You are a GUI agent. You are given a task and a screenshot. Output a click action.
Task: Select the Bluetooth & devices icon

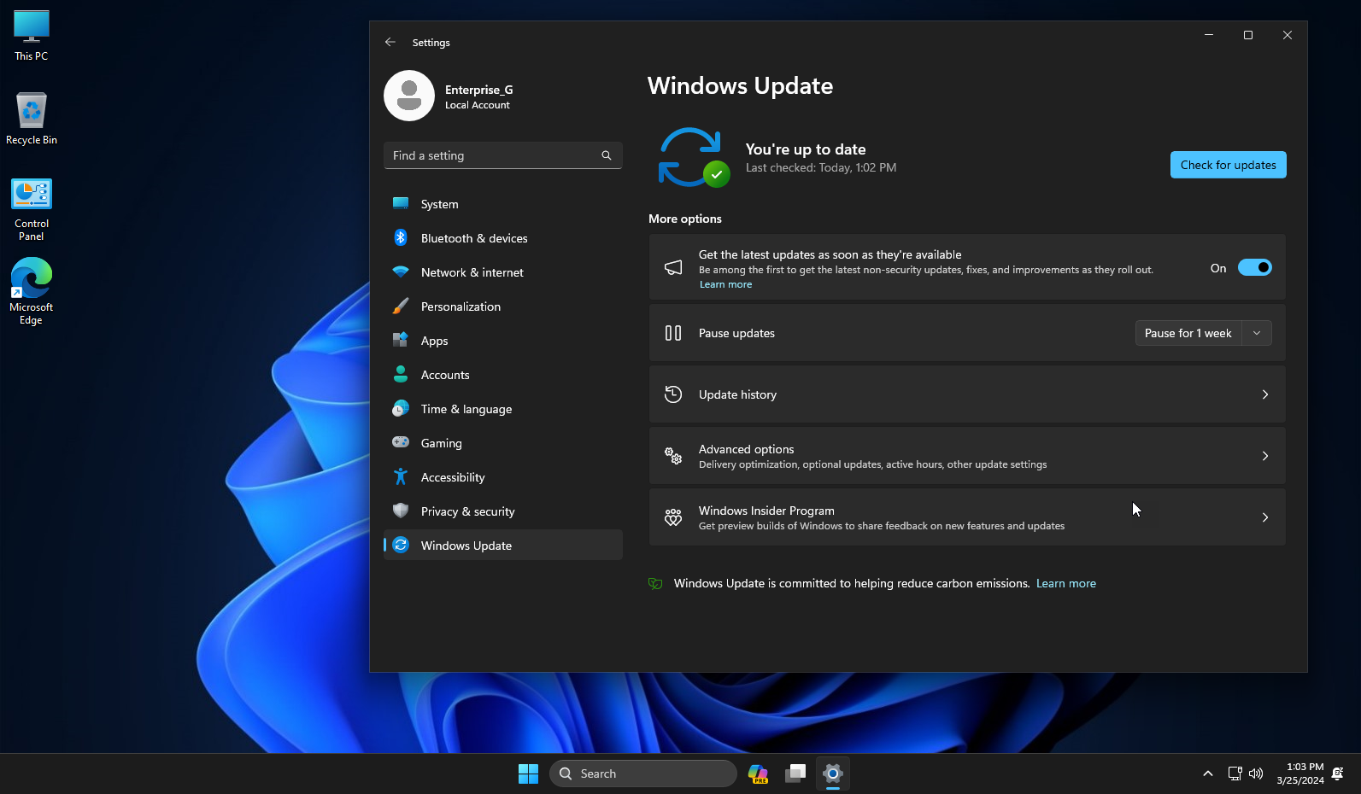coord(401,237)
